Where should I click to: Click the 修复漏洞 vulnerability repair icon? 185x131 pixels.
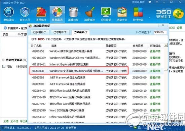point(57,14)
